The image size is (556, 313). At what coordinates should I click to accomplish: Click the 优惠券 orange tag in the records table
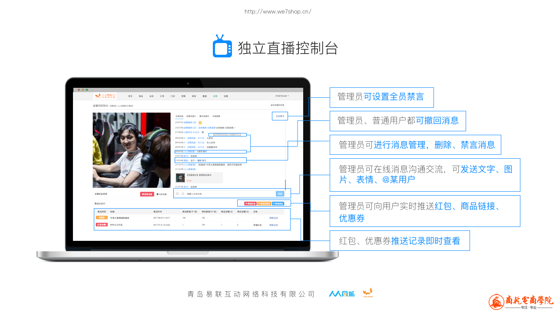point(102,217)
